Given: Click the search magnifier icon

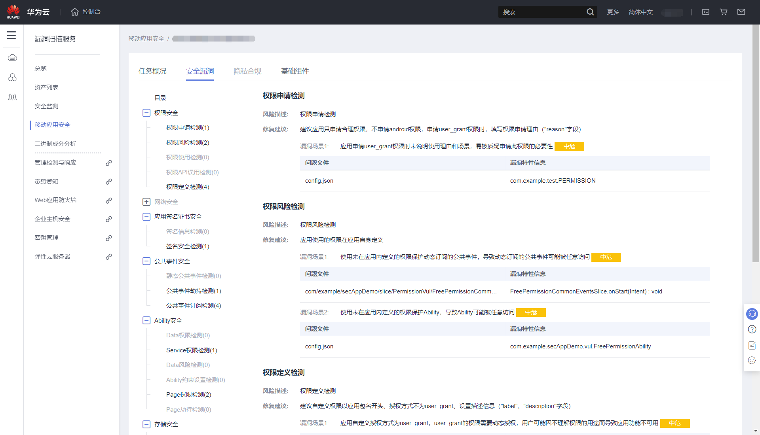Looking at the screenshot, I should click(590, 12).
